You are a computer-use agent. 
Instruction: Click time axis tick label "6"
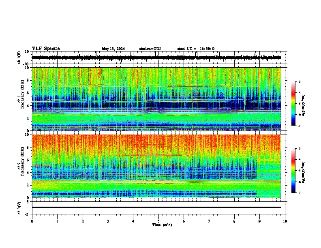pyautogui.click(x=184, y=221)
